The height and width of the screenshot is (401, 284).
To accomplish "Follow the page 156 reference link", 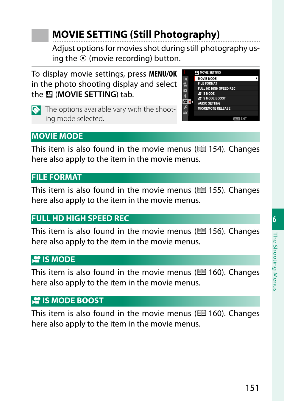I will click(x=216, y=231).
